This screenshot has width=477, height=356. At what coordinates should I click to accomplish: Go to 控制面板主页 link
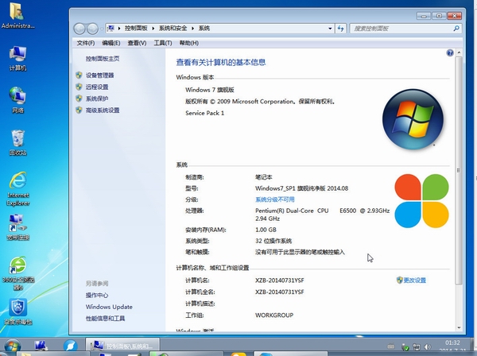coord(103,58)
